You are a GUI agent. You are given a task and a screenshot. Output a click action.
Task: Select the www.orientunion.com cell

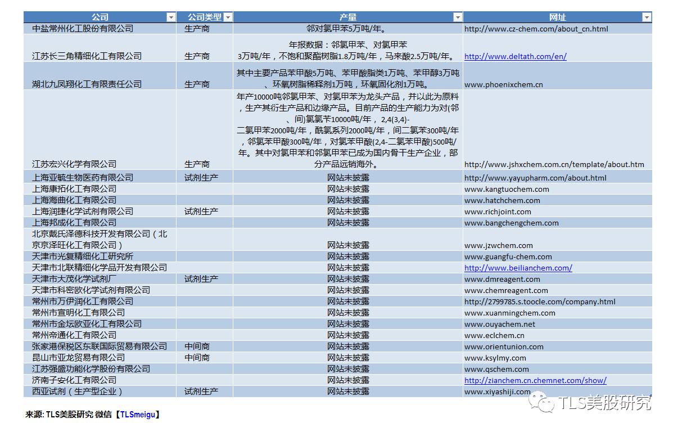[504, 346]
